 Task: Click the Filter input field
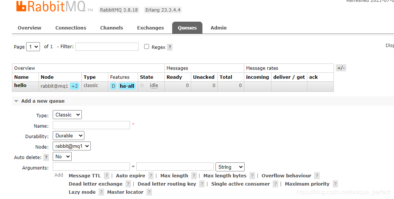pos(107,47)
